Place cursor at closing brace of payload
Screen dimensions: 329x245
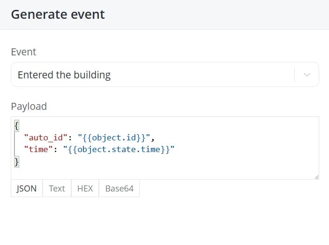tap(16, 161)
